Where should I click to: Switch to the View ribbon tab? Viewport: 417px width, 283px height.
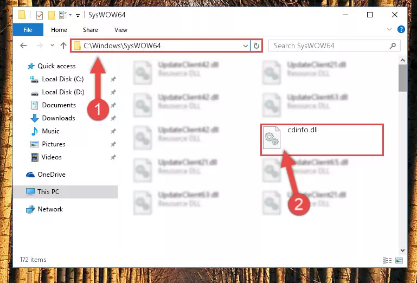coord(121,30)
